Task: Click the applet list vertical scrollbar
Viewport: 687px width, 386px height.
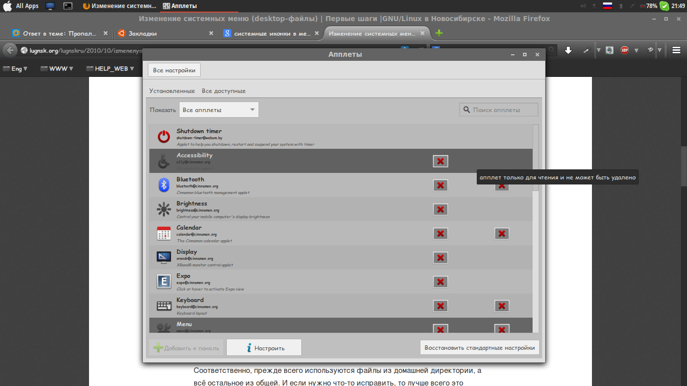Action: (x=536, y=158)
